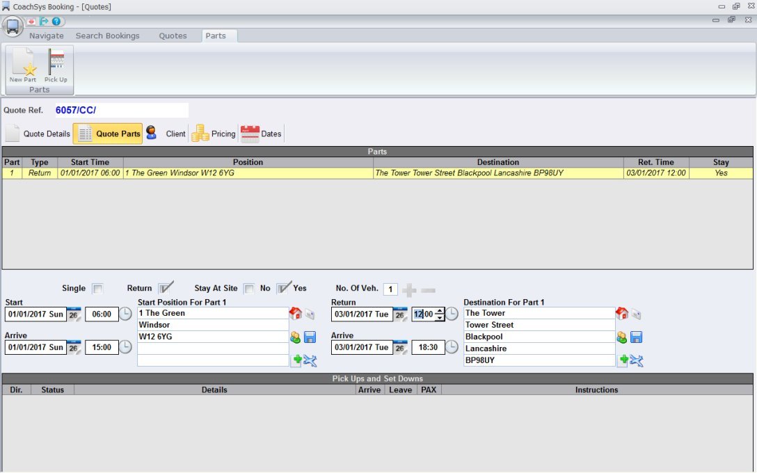Image resolution: width=757 pixels, height=473 pixels.
Task: Add a vehicle with the plus button
Action: point(409,290)
